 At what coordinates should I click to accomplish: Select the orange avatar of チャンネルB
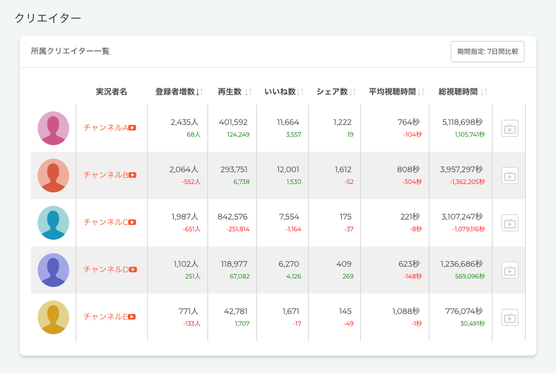[53, 175]
